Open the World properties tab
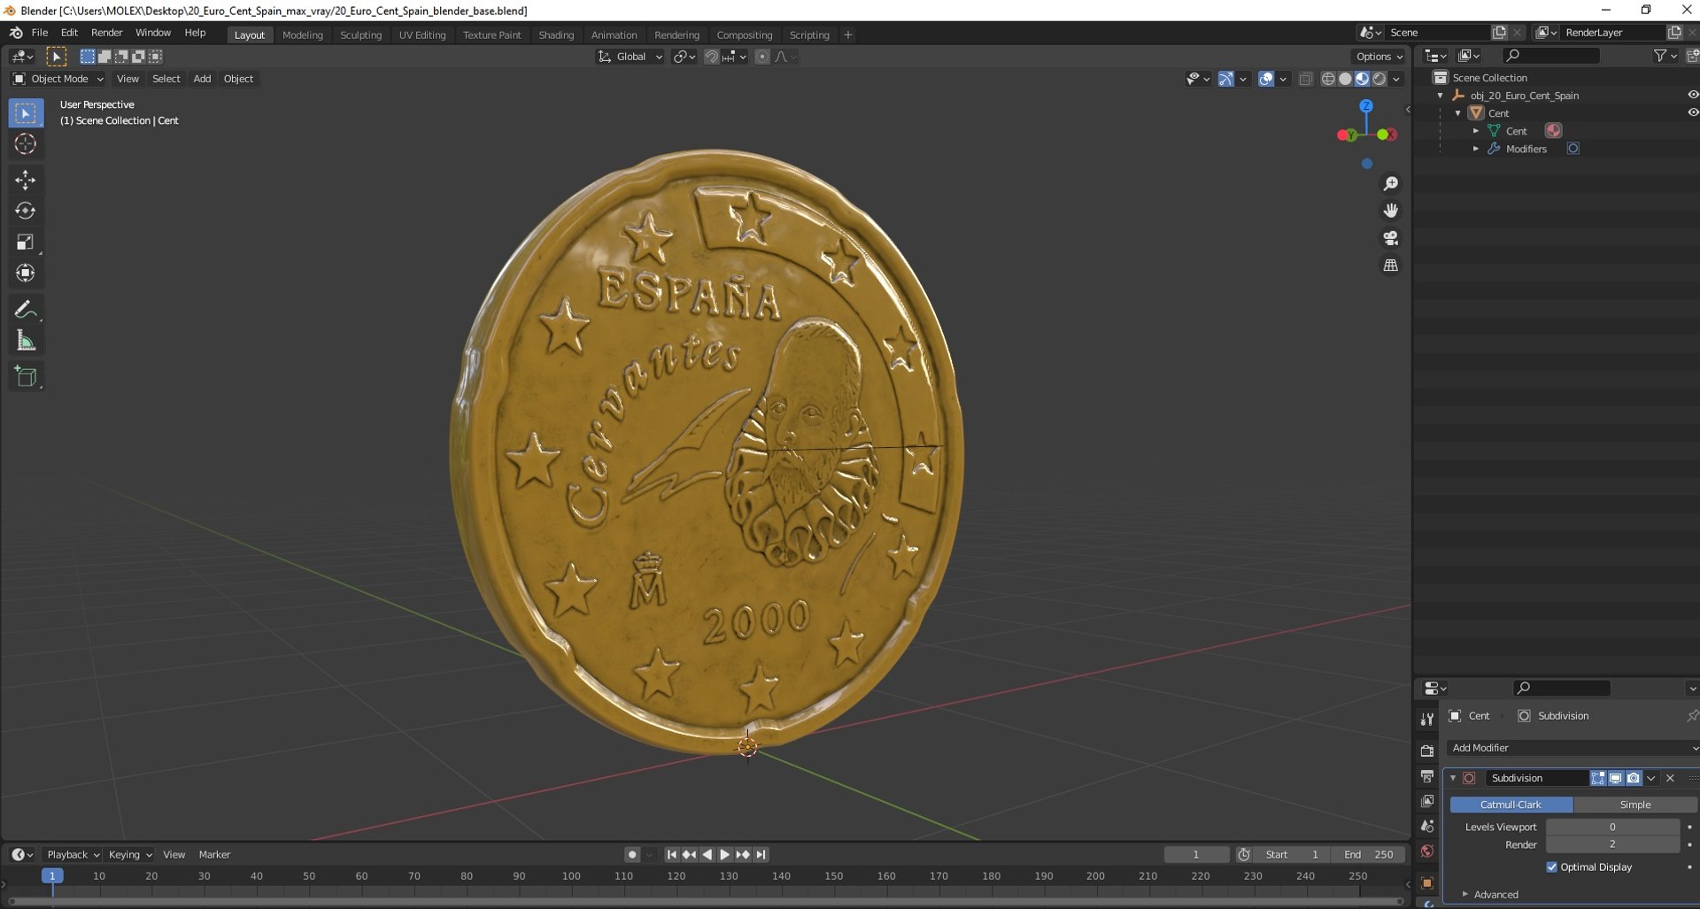The image size is (1700, 909). pos(1426,851)
